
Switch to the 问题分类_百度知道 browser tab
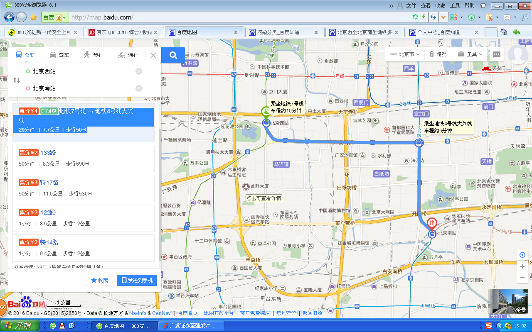click(x=285, y=32)
